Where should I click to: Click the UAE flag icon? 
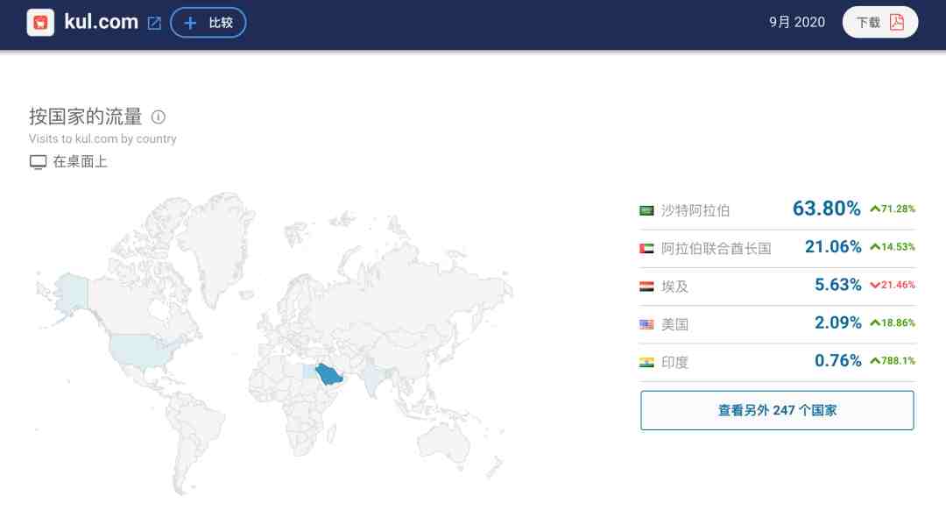coord(646,249)
